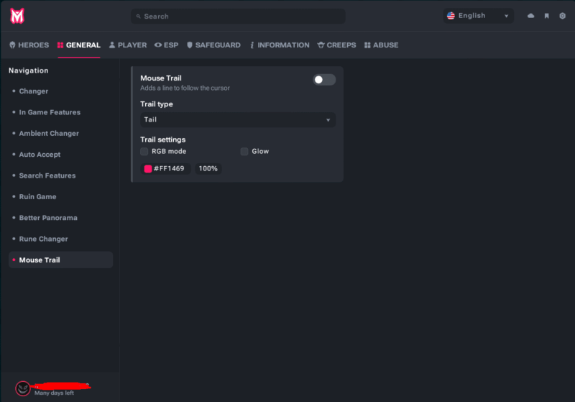Click the Navigation heading
Viewport: 575px width, 402px height.
click(29, 70)
